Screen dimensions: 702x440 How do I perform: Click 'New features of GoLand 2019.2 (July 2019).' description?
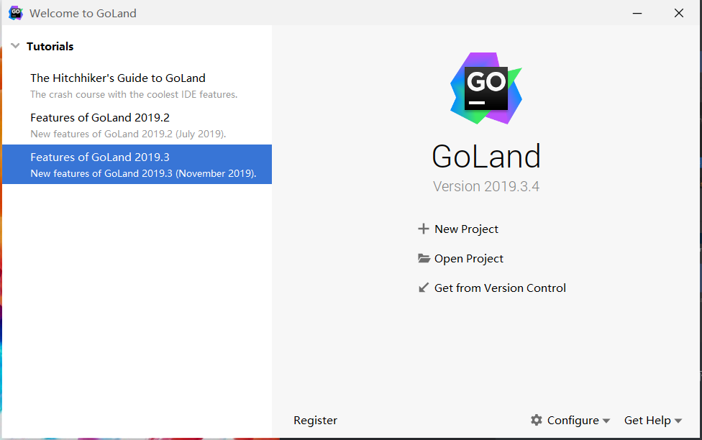click(128, 134)
